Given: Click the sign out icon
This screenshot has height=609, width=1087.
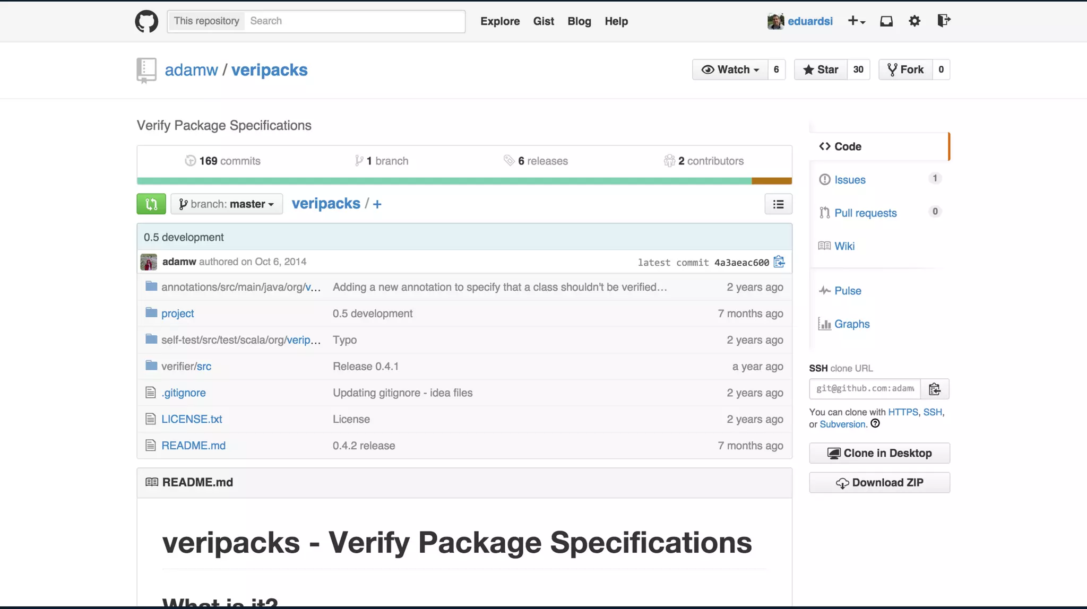Looking at the screenshot, I should (943, 21).
